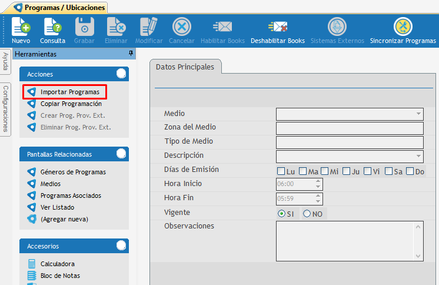This screenshot has height=285, width=439.
Task: Click the Sincronizar Programas icon
Action: tap(403, 28)
